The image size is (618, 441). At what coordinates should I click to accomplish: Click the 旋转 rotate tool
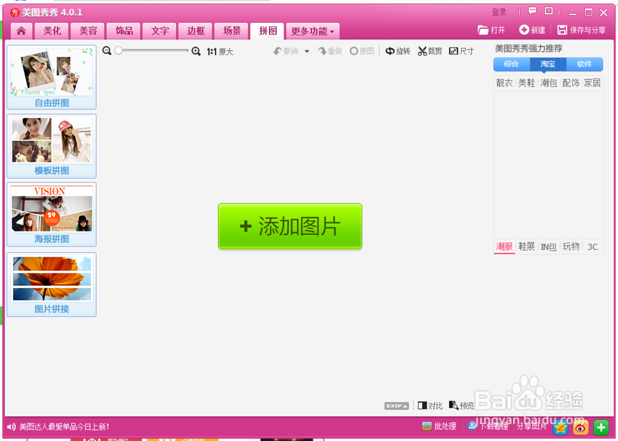(x=397, y=51)
